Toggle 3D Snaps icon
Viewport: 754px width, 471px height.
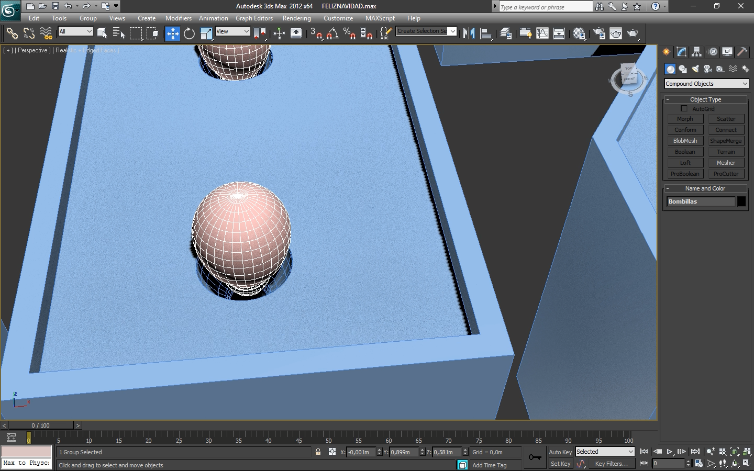coord(316,33)
